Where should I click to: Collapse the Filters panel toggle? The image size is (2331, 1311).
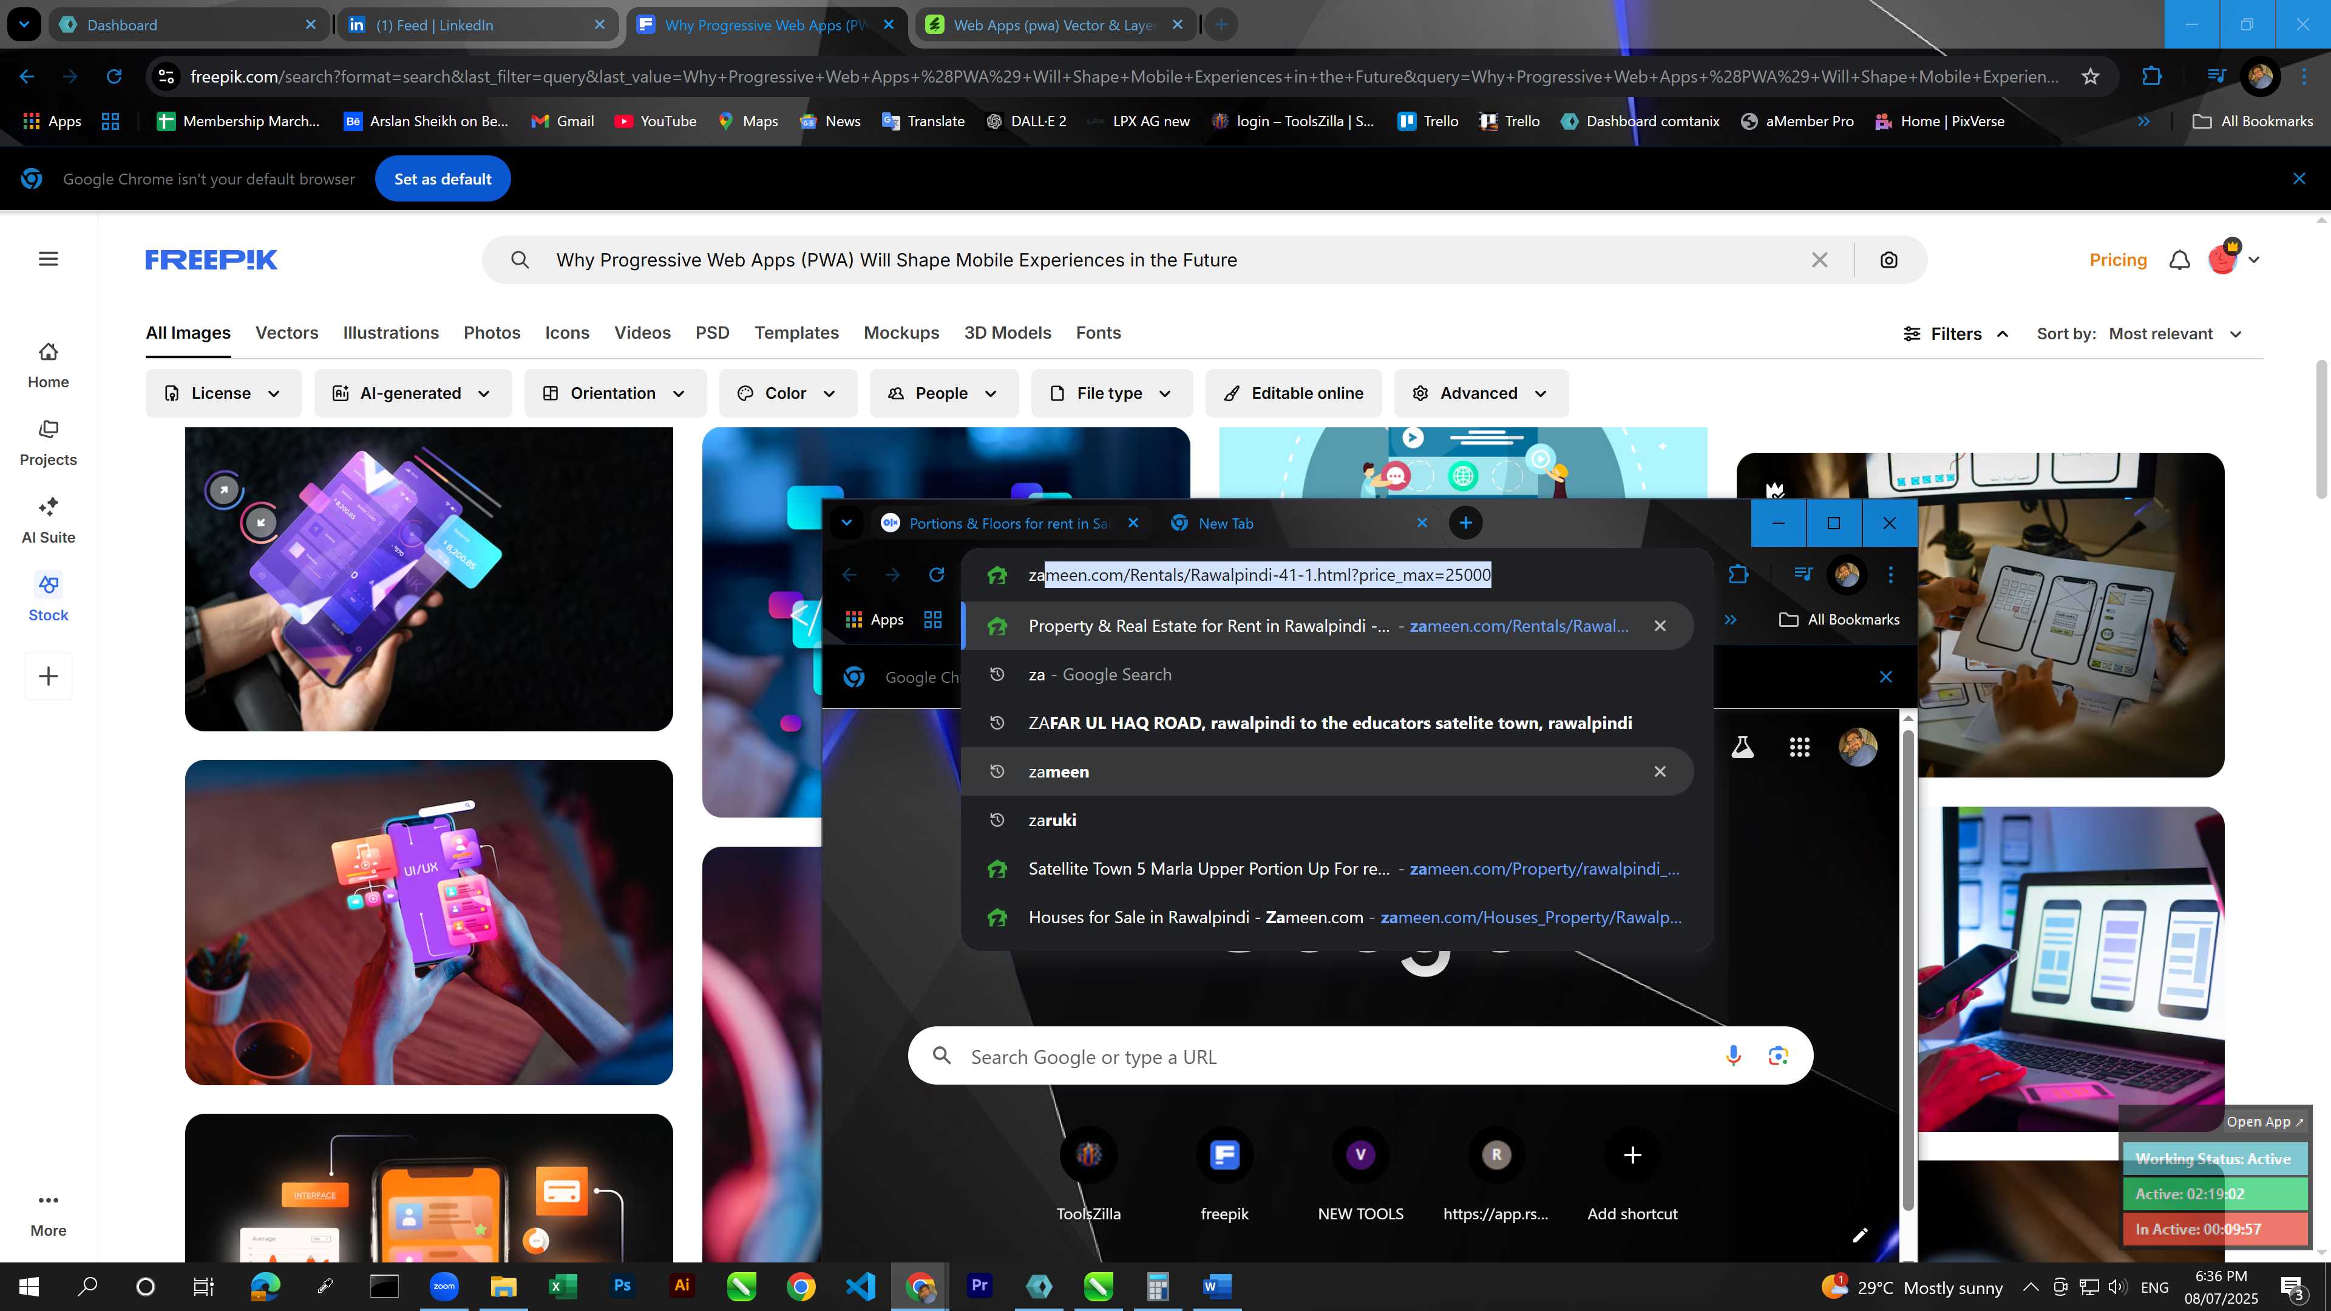click(x=1955, y=334)
